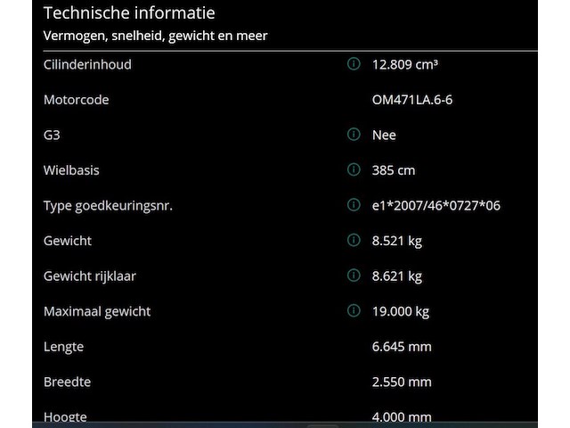This screenshot has width=570, height=428.
Task: Select width value 2.550 mm
Action: 402,382
